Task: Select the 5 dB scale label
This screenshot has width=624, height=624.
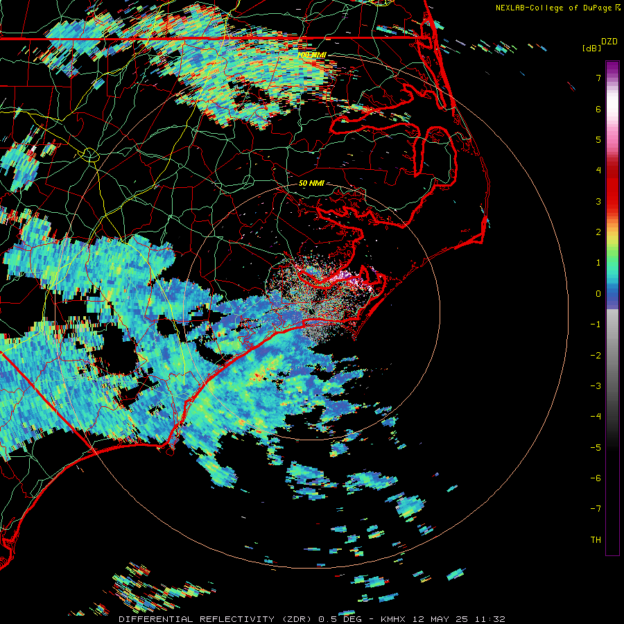Action: coord(598,139)
